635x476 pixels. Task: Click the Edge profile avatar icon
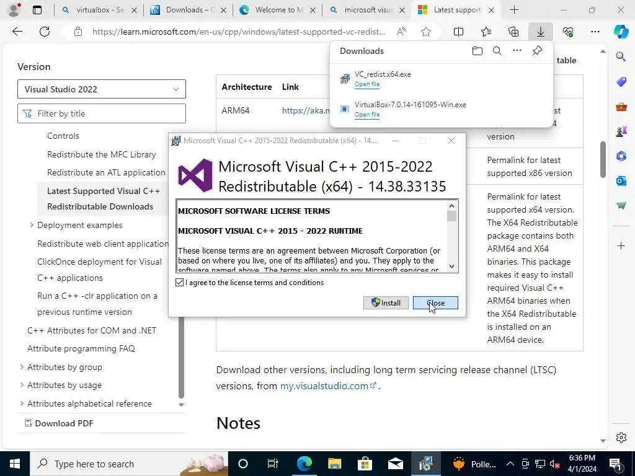pos(14,10)
